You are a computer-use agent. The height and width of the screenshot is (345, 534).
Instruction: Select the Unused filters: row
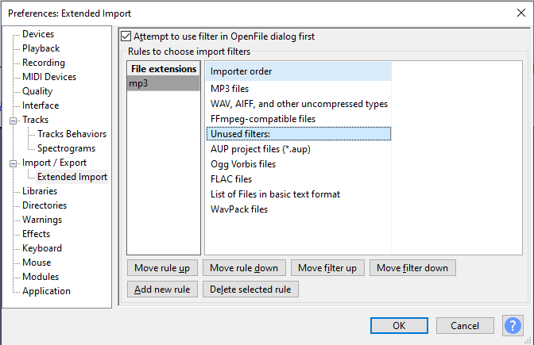pyautogui.click(x=299, y=134)
